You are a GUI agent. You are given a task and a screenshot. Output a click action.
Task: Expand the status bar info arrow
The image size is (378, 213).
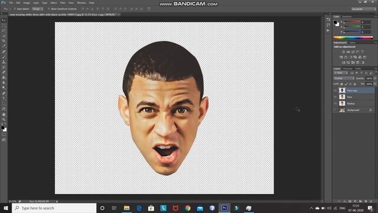(57, 201)
